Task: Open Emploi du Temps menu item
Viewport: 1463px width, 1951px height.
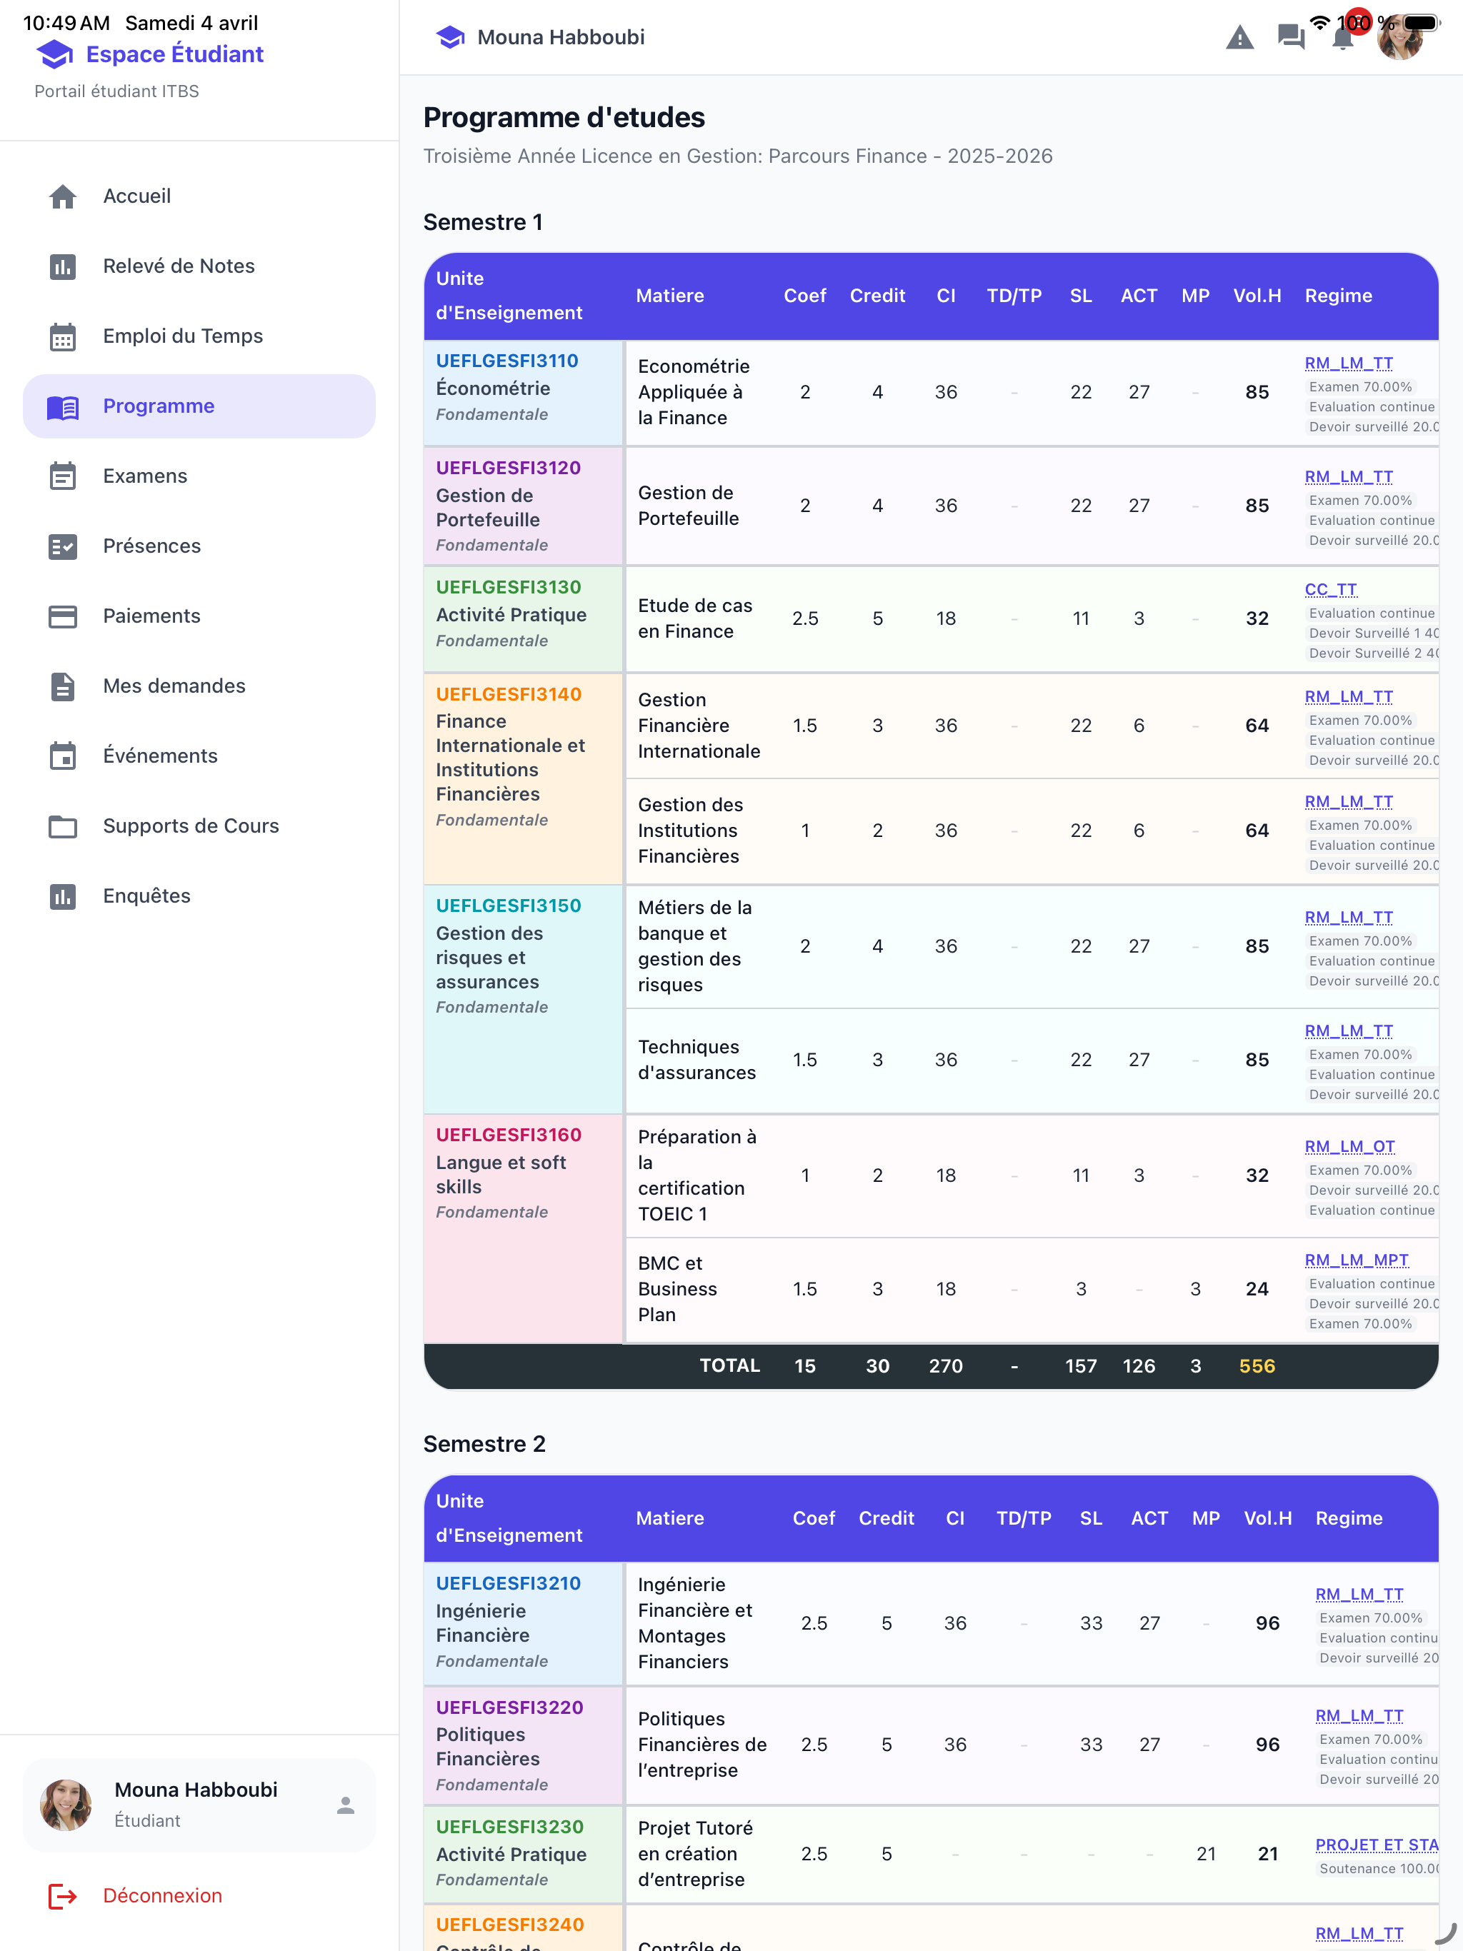Action: pos(199,336)
